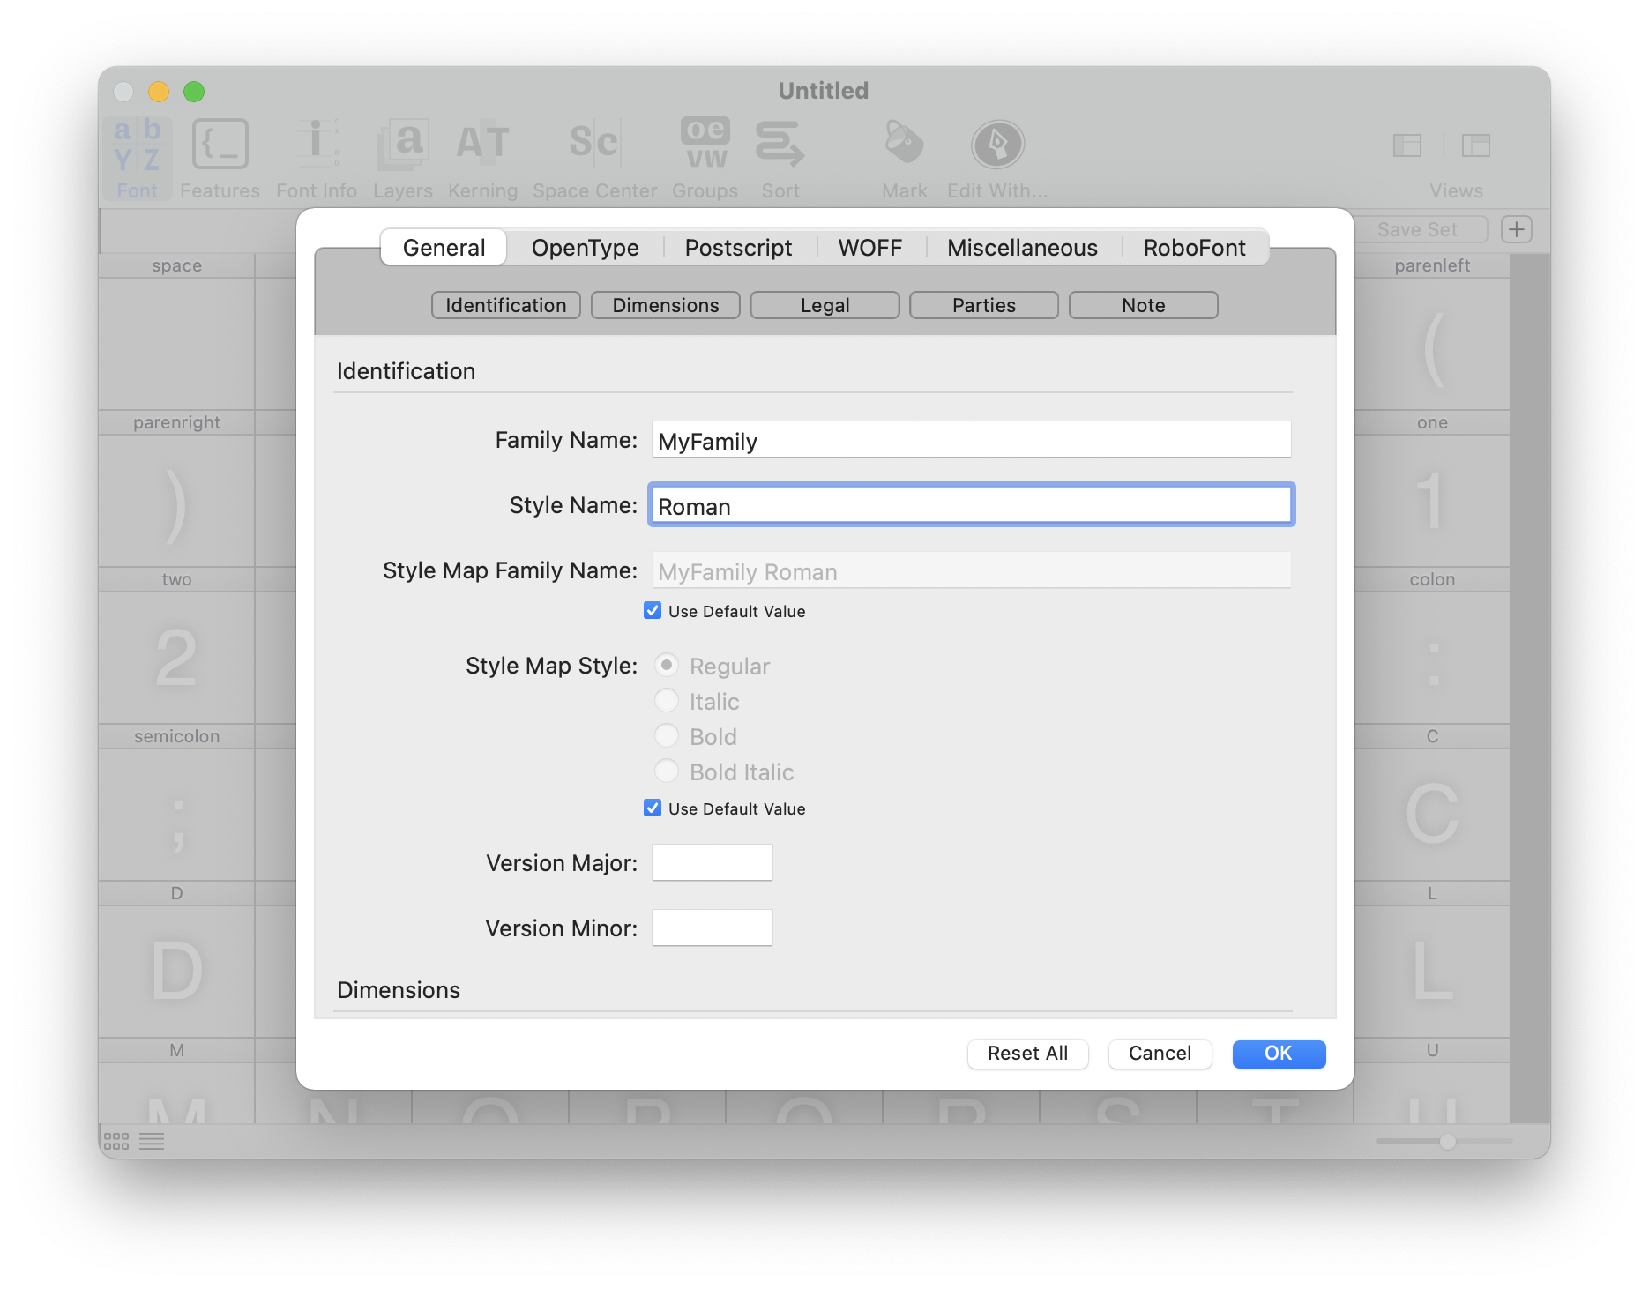Select the colon glyph cell
This screenshot has width=1649, height=1289.
1432,645
